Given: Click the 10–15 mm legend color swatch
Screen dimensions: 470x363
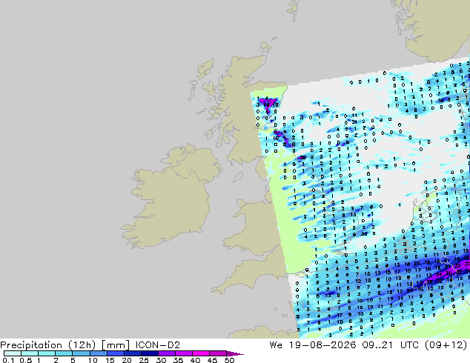Looking at the screenshot, I should click(x=98, y=353).
